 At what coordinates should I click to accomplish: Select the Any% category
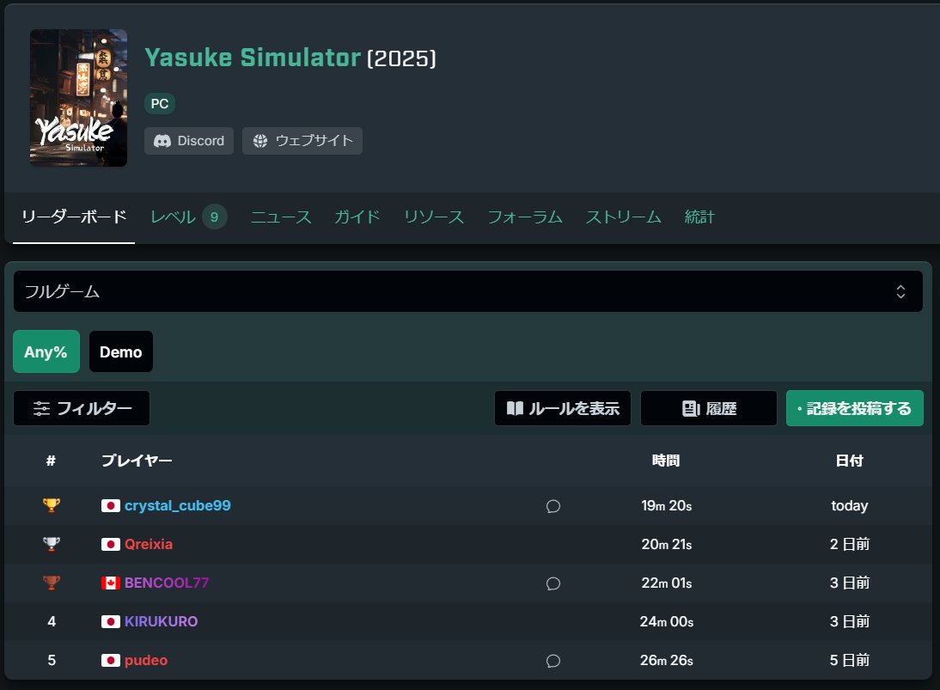(x=46, y=351)
